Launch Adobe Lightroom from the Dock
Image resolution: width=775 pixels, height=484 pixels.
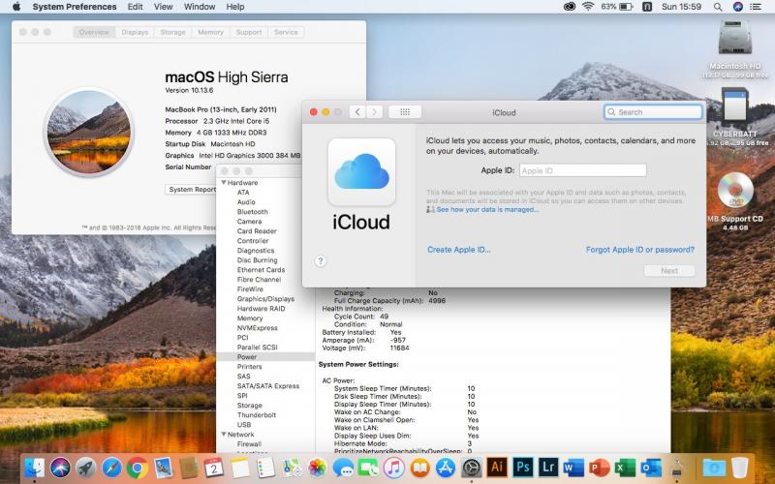click(x=548, y=468)
